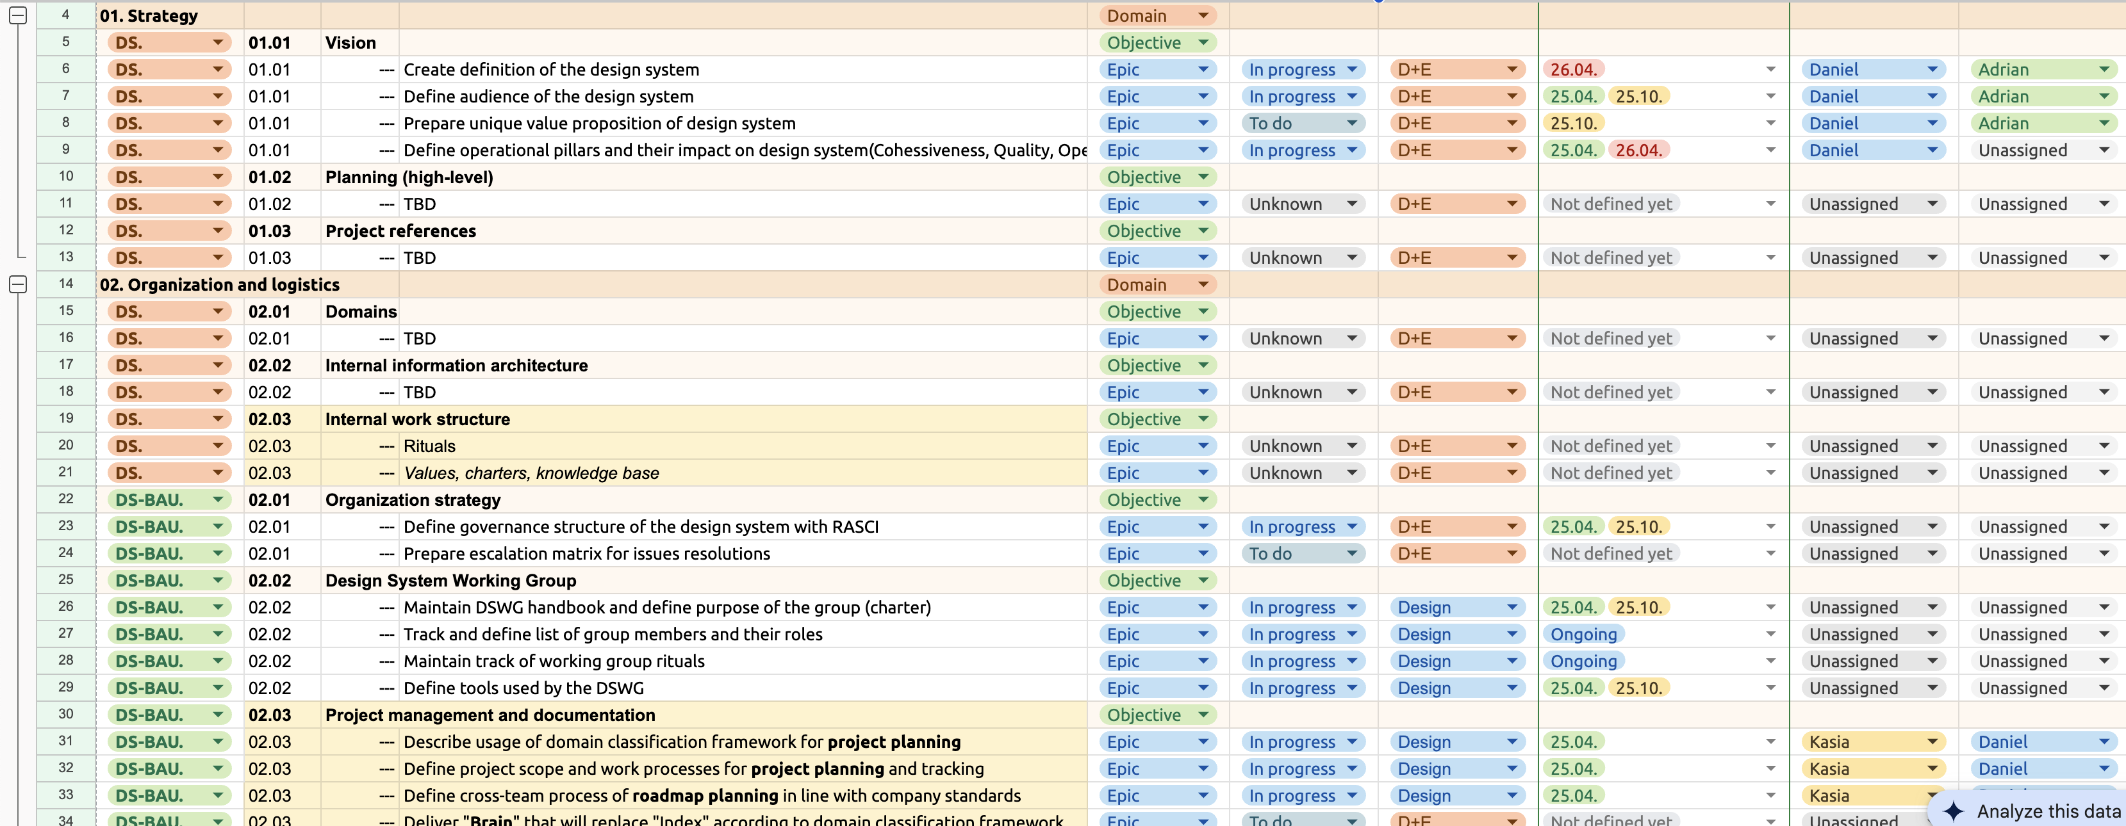The height and width of the screenshot is (826, 2126).
Task: Select cell 'Define audience of the design system'
Action: tap(743, 97)
